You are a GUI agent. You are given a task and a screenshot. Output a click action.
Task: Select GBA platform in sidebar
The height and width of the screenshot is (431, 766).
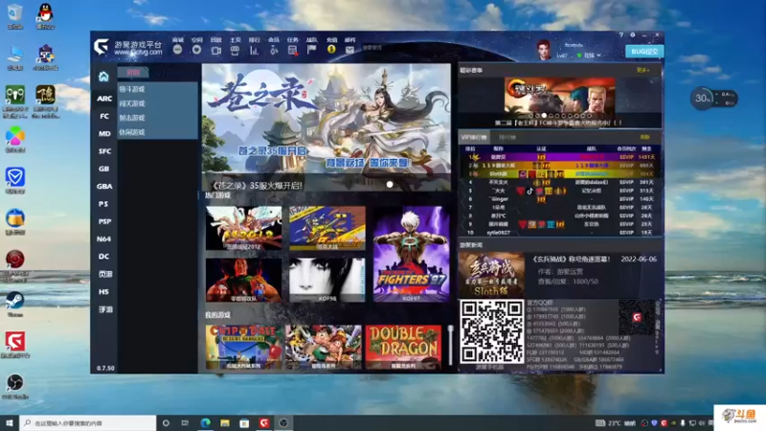click(104, 186)
